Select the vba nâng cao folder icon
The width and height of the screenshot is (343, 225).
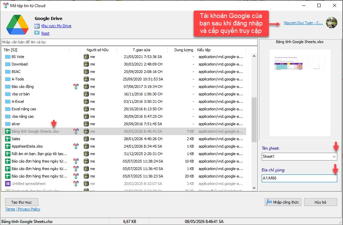click(8, 116)
